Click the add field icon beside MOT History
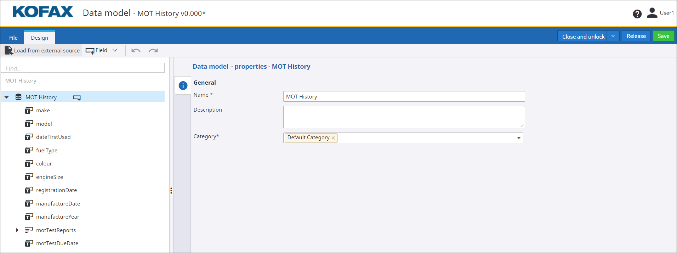 tap(77, 97)
